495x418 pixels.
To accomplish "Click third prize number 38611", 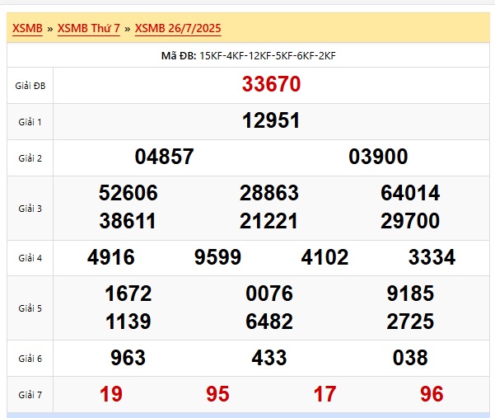I will [128, 221].
